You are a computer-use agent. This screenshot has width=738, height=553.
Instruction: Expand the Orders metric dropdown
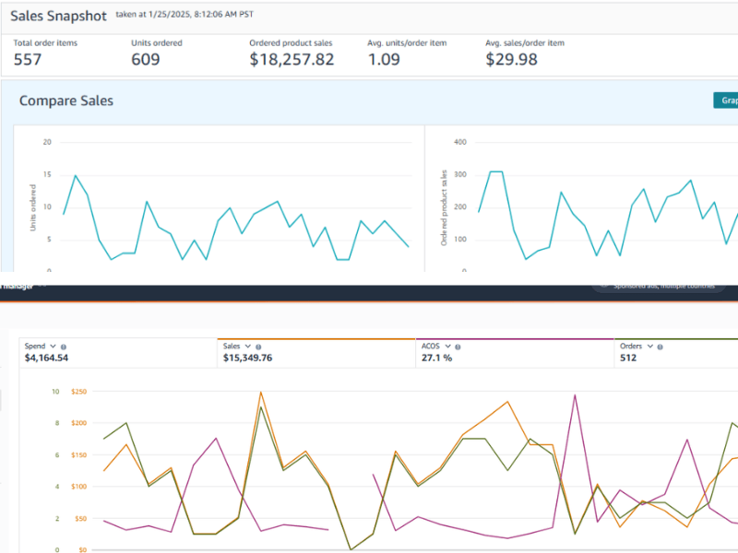[649, 347]
